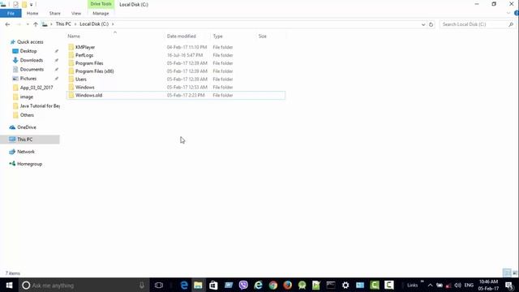Refresh the Local Disk (C:) view

pos(431,24)
